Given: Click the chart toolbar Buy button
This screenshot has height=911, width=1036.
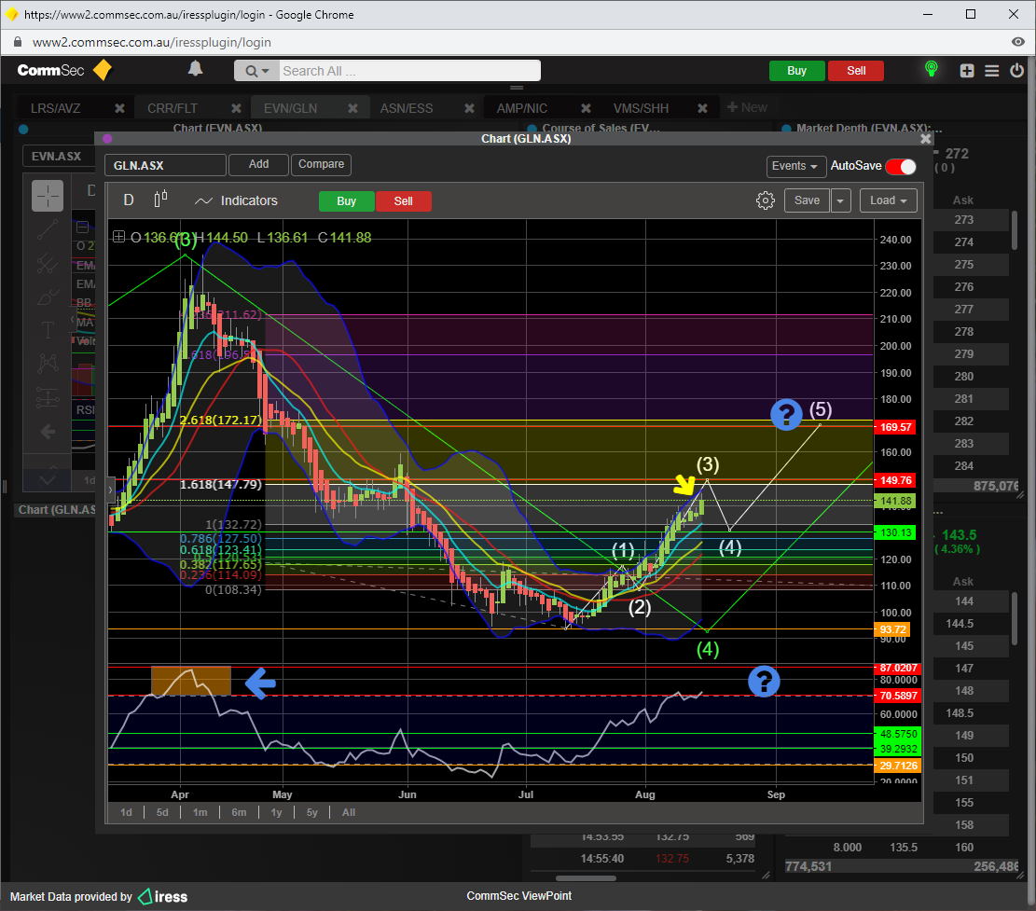Looking at the screenshot, I should point(346,200).
